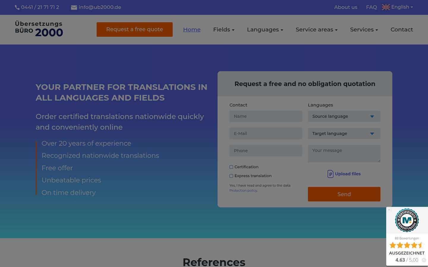Click the form title 'Request a free and no obligation quotation'
Image resolution: width=428 pixels, height=267 pixels.
click(x=305, y=84)
